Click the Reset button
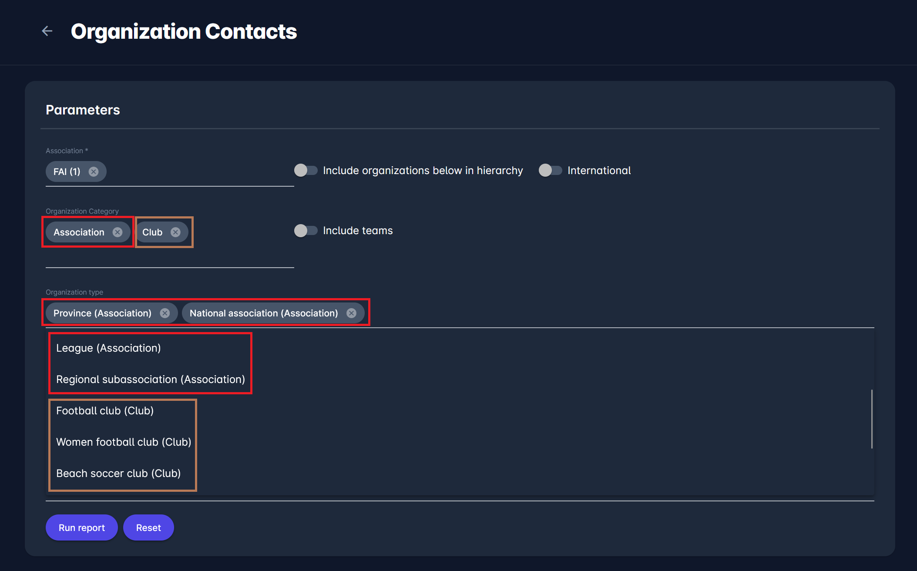The height and width of the screenshot is (571, 917). 148,527
